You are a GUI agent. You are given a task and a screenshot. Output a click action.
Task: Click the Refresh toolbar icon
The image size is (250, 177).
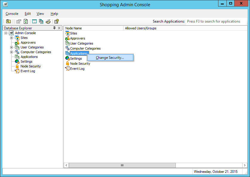click(26, 21)
